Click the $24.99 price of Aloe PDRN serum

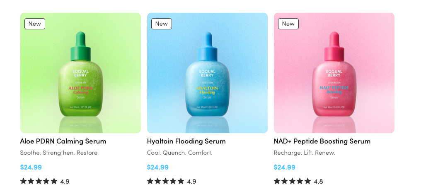click(31, 167)
